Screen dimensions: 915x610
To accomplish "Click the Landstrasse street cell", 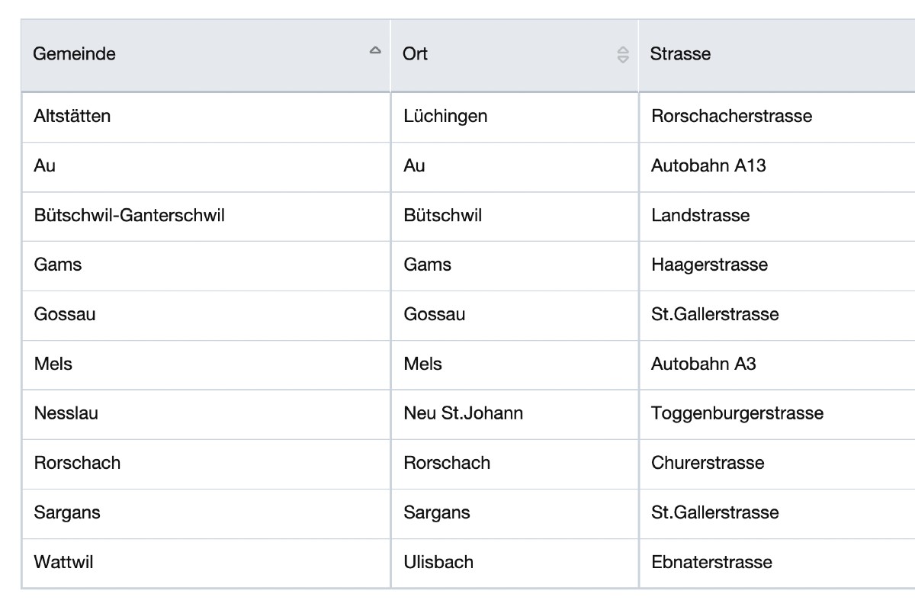I will point(700,215).
